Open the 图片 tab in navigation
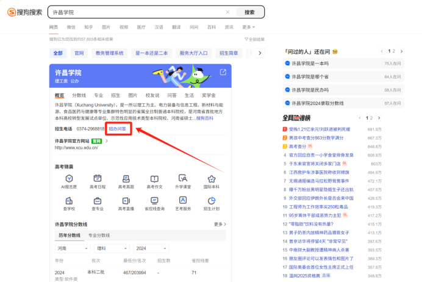Screen dimensions: 422x282 pyautogui.click(x=106, y=27)
